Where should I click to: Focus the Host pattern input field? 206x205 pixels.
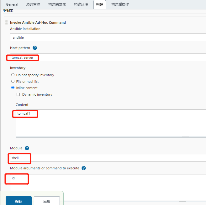(108, 57)
